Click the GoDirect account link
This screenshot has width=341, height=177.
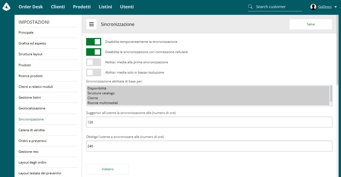325,7
